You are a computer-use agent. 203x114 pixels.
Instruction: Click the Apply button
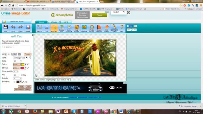(28, 86)
